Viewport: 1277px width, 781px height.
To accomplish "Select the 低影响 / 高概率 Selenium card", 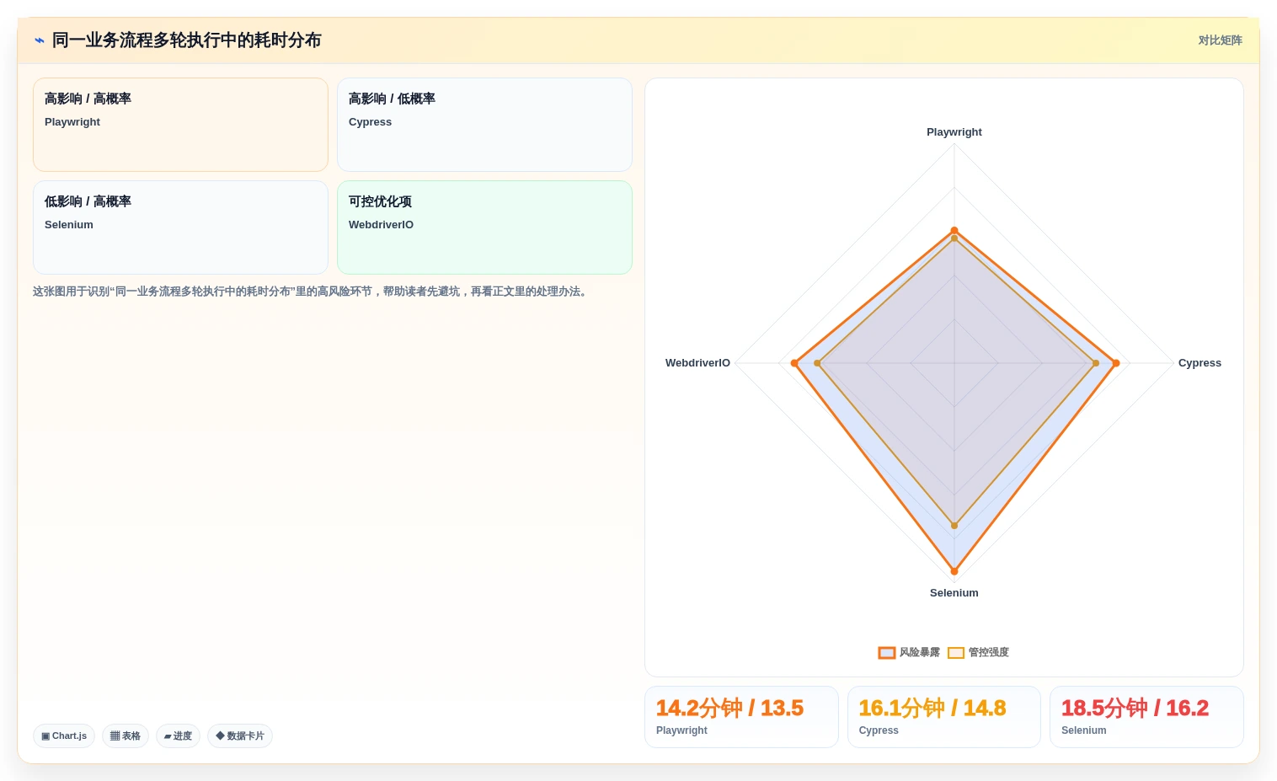I will [180, 227].
